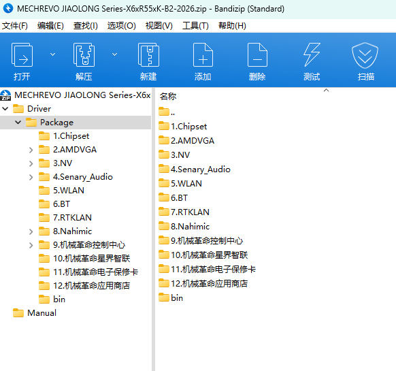Open the 工具(T) menu

click(x=195, y=25)
